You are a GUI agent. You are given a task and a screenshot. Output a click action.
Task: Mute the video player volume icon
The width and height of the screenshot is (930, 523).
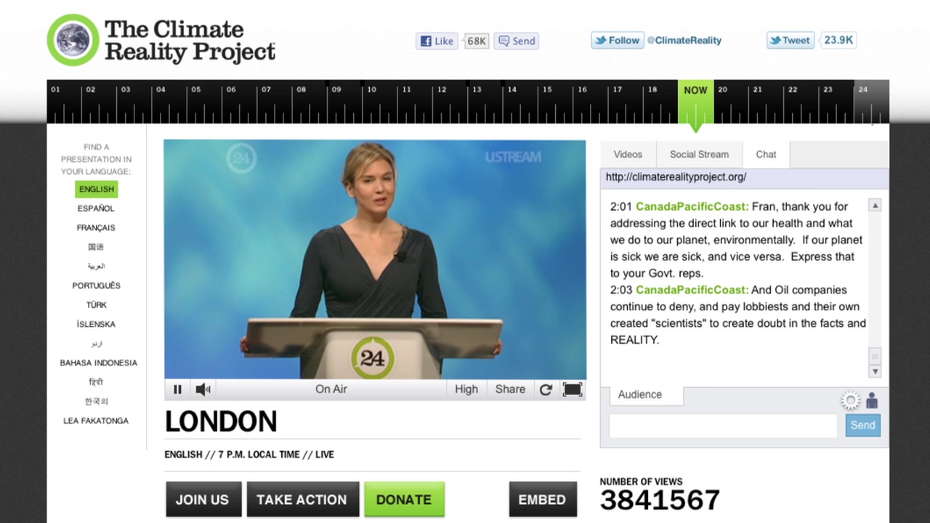click(203, 389)
